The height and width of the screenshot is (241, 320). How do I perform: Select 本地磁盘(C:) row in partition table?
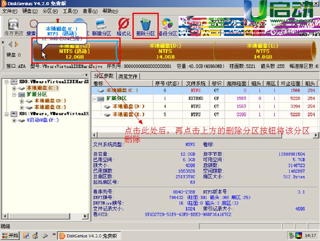click(205, 90)
